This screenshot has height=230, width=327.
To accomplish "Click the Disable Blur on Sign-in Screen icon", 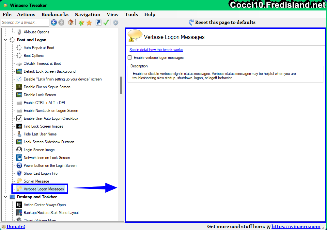I will pyautogui.click(x=19, y=87).
